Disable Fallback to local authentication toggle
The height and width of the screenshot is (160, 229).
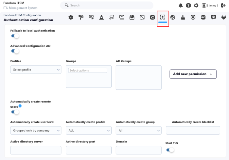point(15,36)
